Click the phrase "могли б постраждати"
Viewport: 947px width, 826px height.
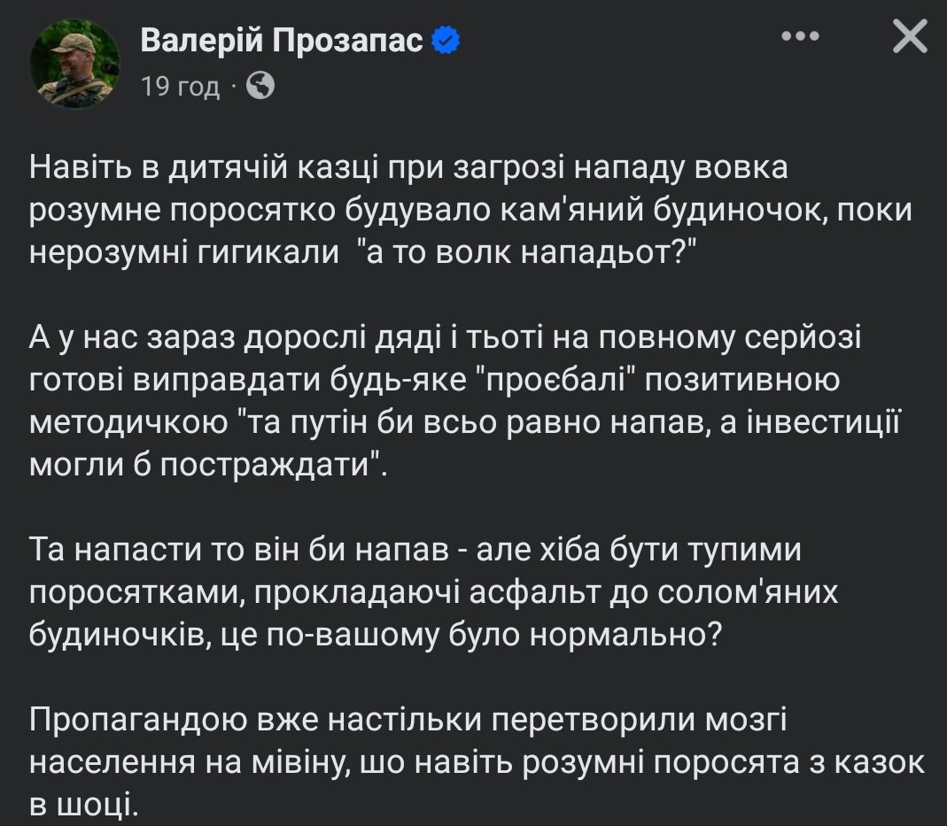click(209, 465)
